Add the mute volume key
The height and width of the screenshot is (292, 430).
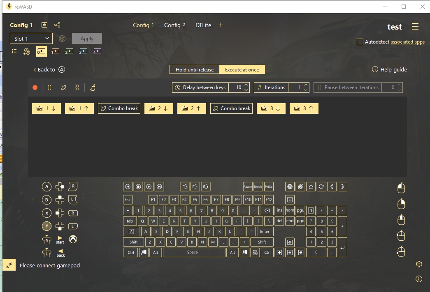185,186
